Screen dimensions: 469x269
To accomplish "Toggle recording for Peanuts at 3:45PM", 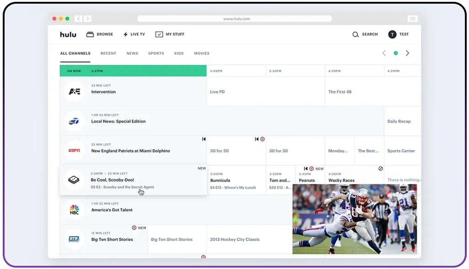I will [312, 169].
